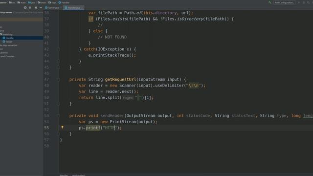The image size is (313, 176).
Task: Click the expand/collapse all icon in project panel
Action: click(x=30, y=8)
